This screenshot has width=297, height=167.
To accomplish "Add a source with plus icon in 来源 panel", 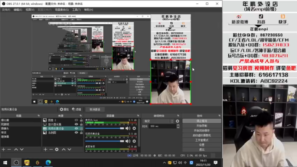I will [45, 150].
